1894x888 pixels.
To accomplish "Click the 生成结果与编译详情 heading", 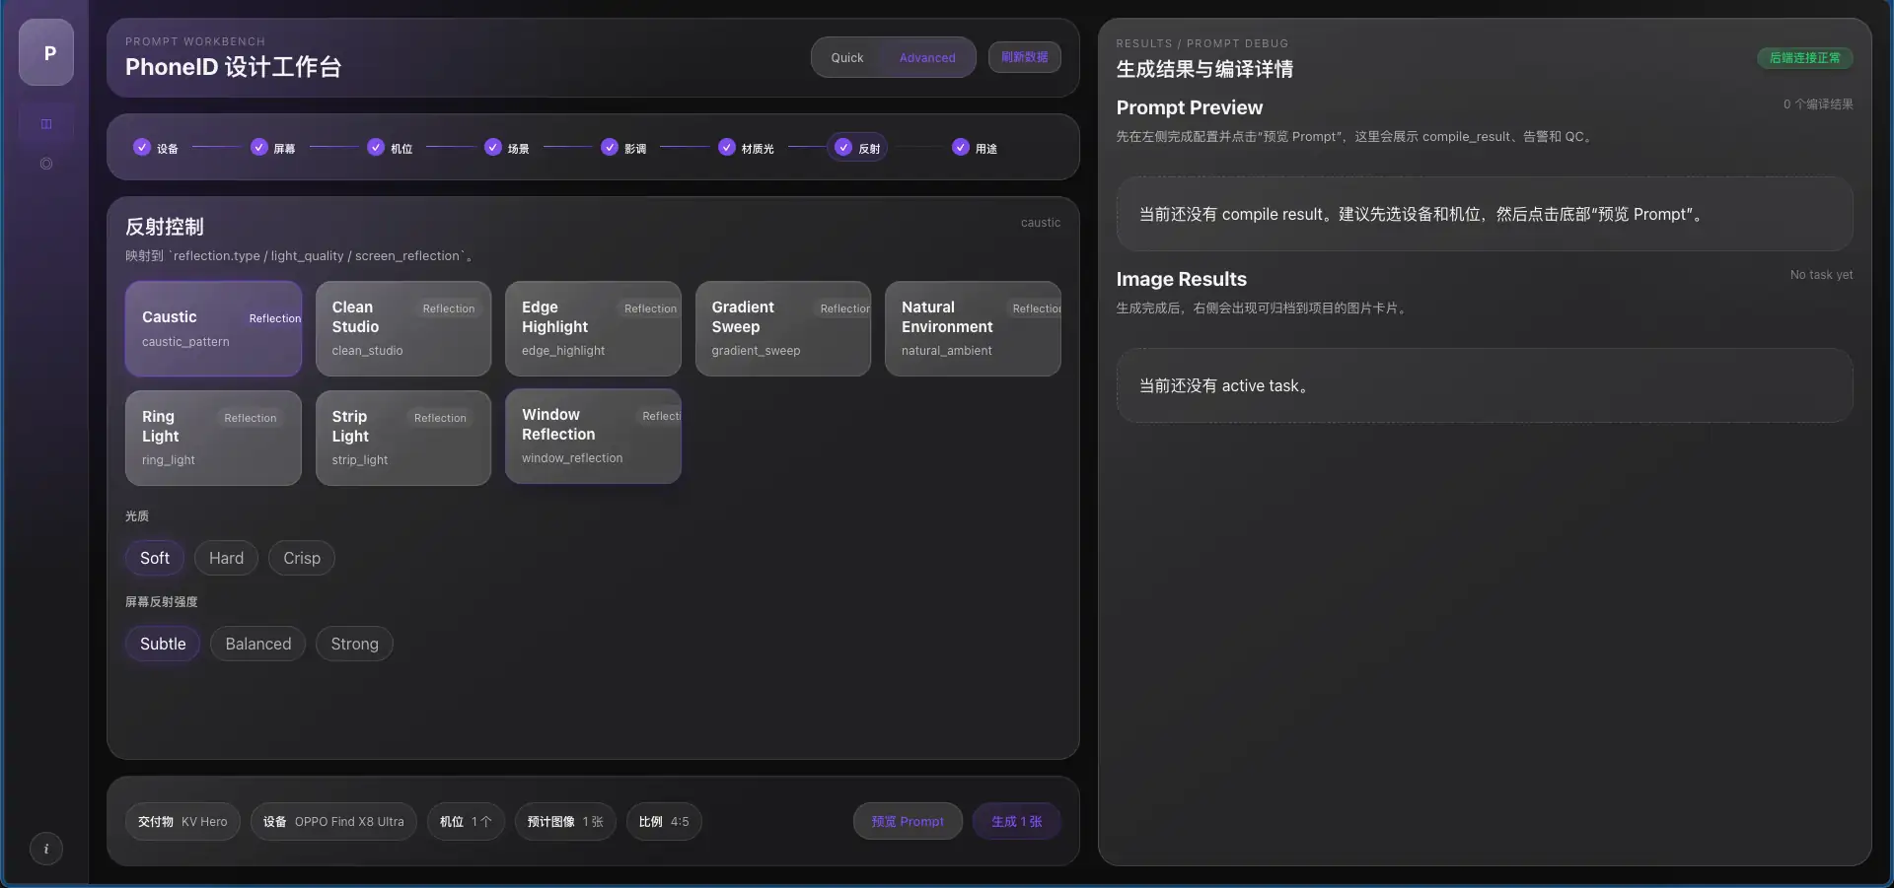I will pyautogui.click(x=1204, y=69).
